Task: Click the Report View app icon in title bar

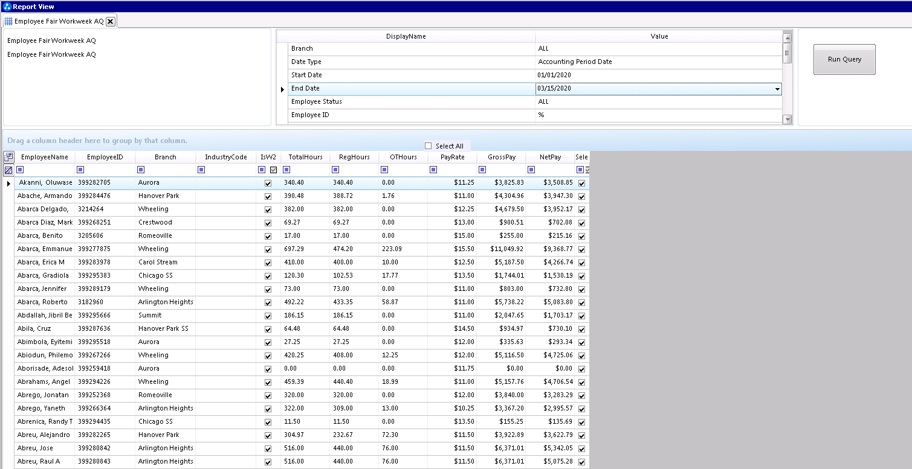Action: (x=7, y=7)
